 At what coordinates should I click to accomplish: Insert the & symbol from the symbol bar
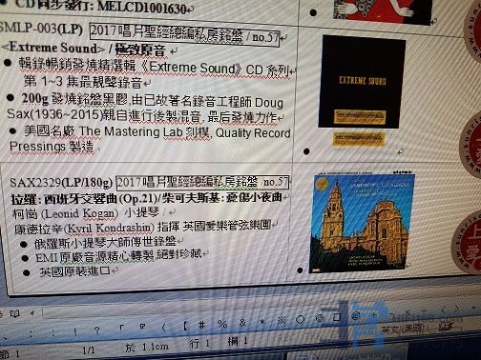(242, 323)
